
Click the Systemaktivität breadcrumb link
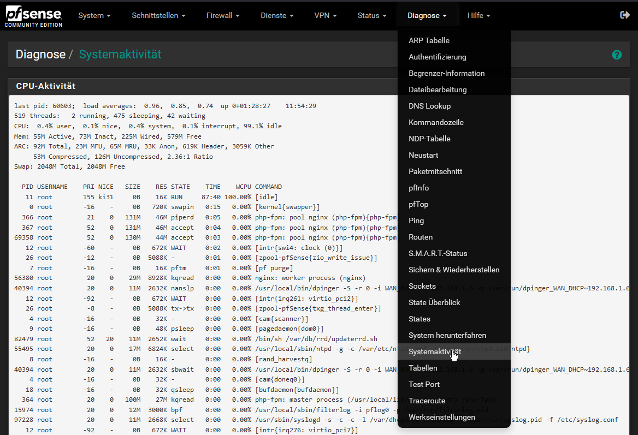[x=120, y=55]
